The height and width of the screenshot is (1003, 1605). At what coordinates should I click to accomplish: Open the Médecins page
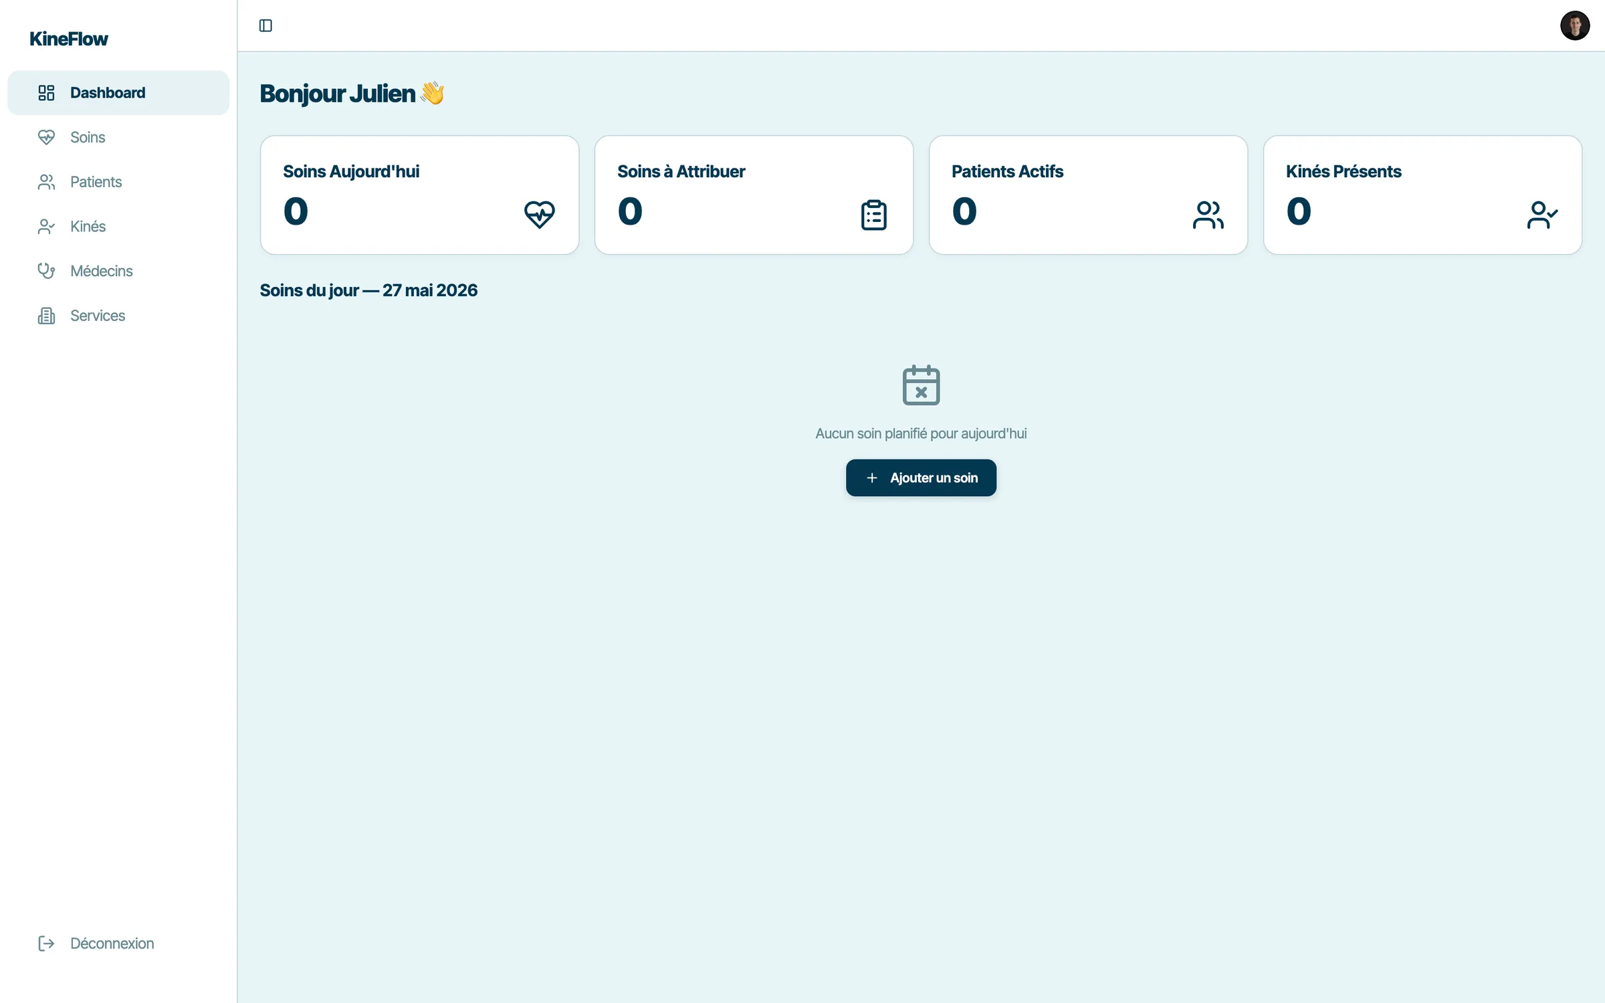click(x=118, y=271)
